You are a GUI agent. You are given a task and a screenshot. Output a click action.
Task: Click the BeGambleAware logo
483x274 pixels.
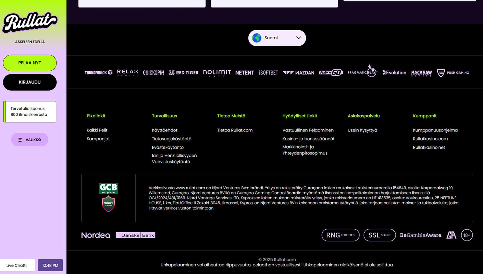click(x=421, y=235)
